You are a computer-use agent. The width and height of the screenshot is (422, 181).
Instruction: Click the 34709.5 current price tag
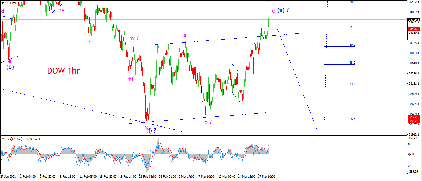[414, 19]
